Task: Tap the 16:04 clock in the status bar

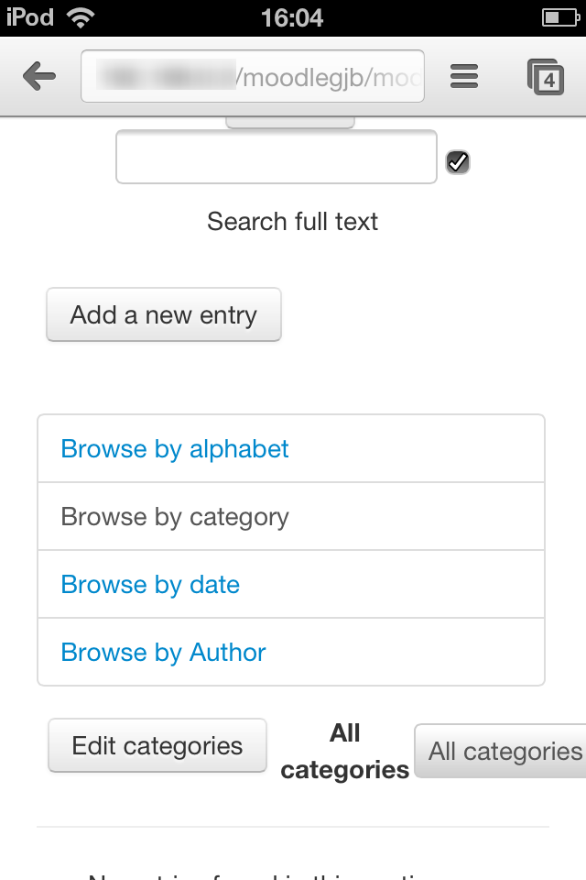Action: click(292, 18)
